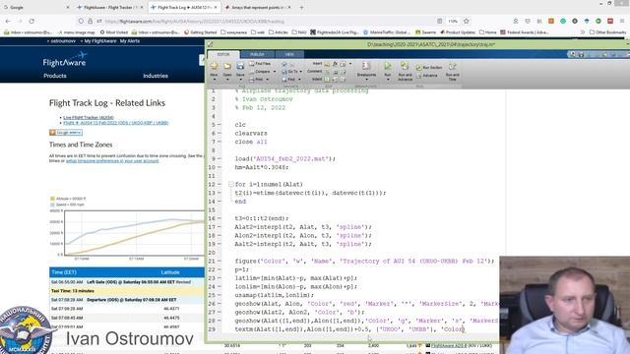The width and height of the screenshot is (630, 354).
Task: Open Products menu on FlightAware
Action: pyautogui.click(x=55, y=76)
